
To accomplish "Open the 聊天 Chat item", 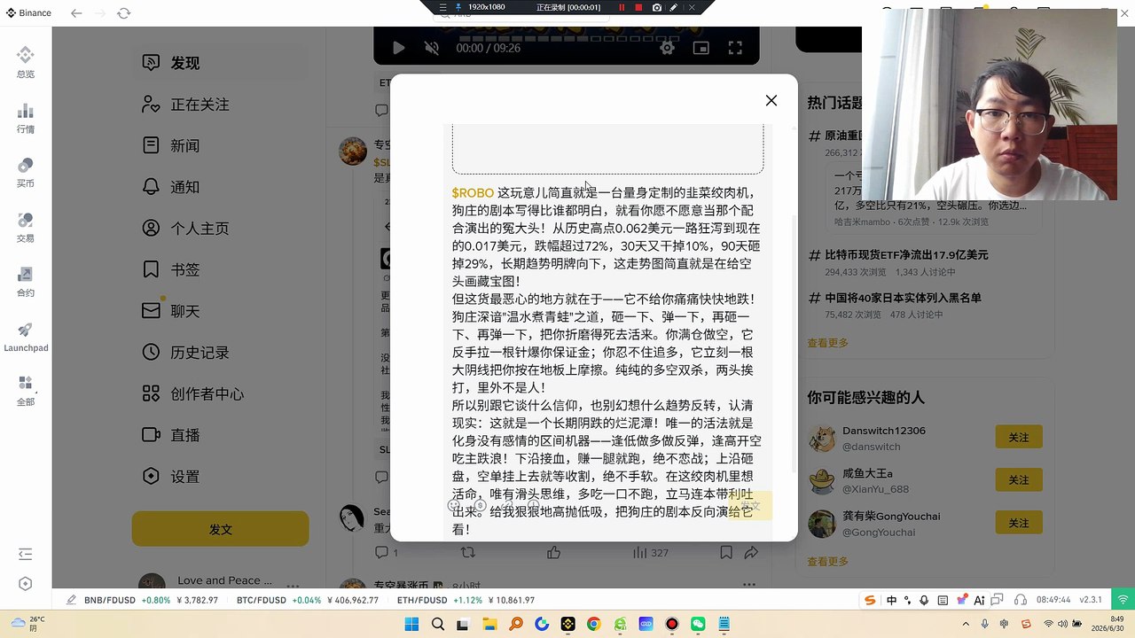I will coord(221,311).
